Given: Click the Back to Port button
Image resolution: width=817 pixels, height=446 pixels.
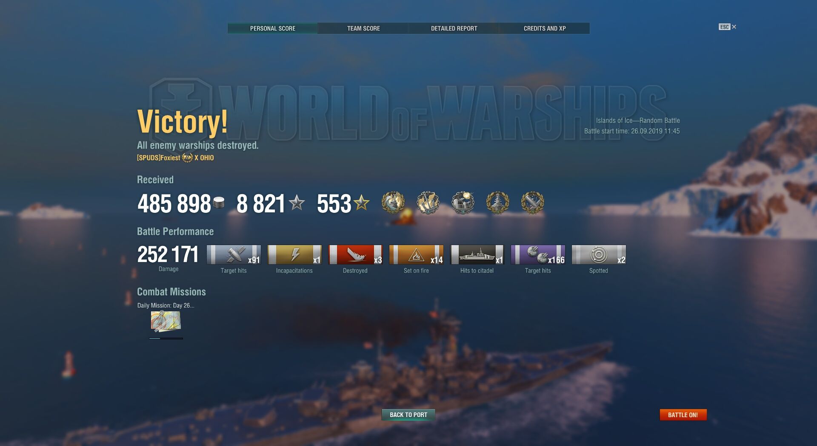Looking at the screenshot, I should (x=408, y=415).
